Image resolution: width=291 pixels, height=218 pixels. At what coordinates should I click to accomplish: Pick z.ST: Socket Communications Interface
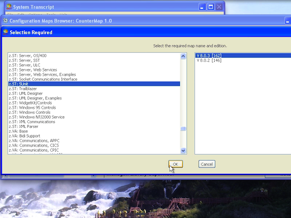click(x=94, y=79)
